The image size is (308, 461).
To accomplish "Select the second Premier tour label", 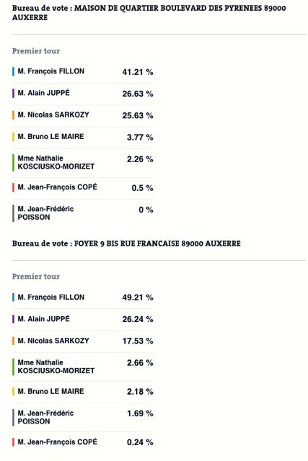I will tap(36, 277).
